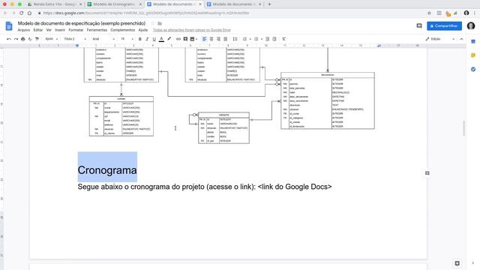Image resolution: width=480 pixels, height=270 pixels.
Task: Collapse the menus with the up chevron
Action: [x=461, y=39]
